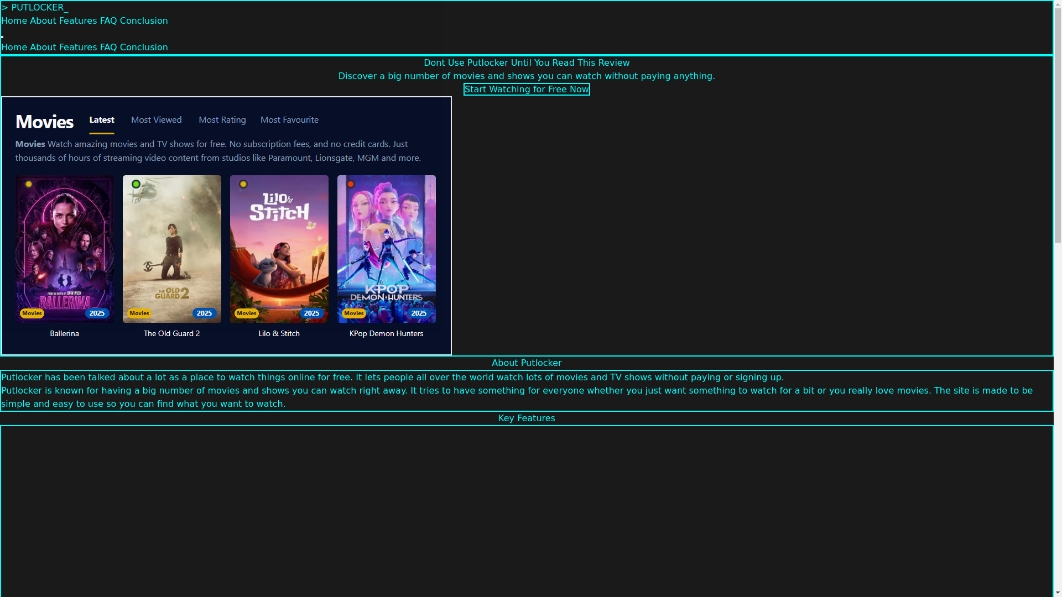Click the large Movies heading in screenshot
The width and height of the screenshot is (1062, 597).
[44, 122]
